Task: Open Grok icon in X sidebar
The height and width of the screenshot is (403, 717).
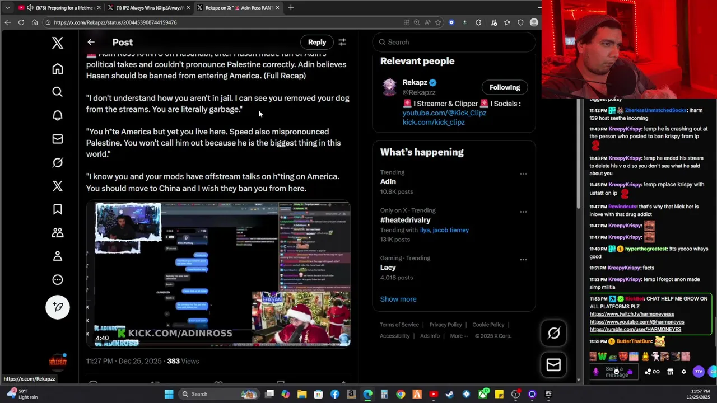Action: tap(58, 162)
